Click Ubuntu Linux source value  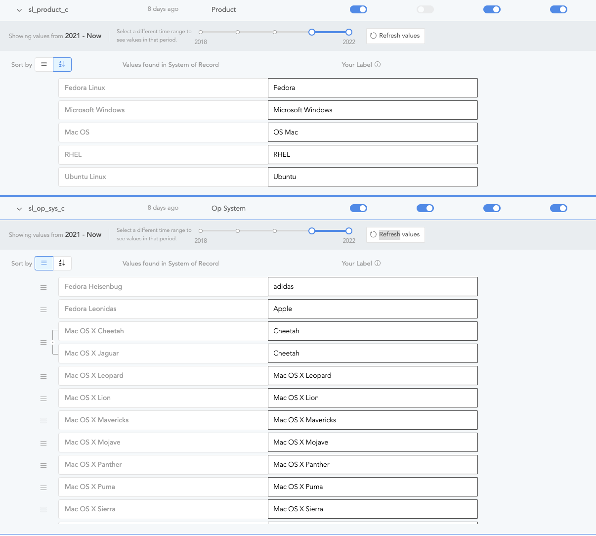(163, 177)
